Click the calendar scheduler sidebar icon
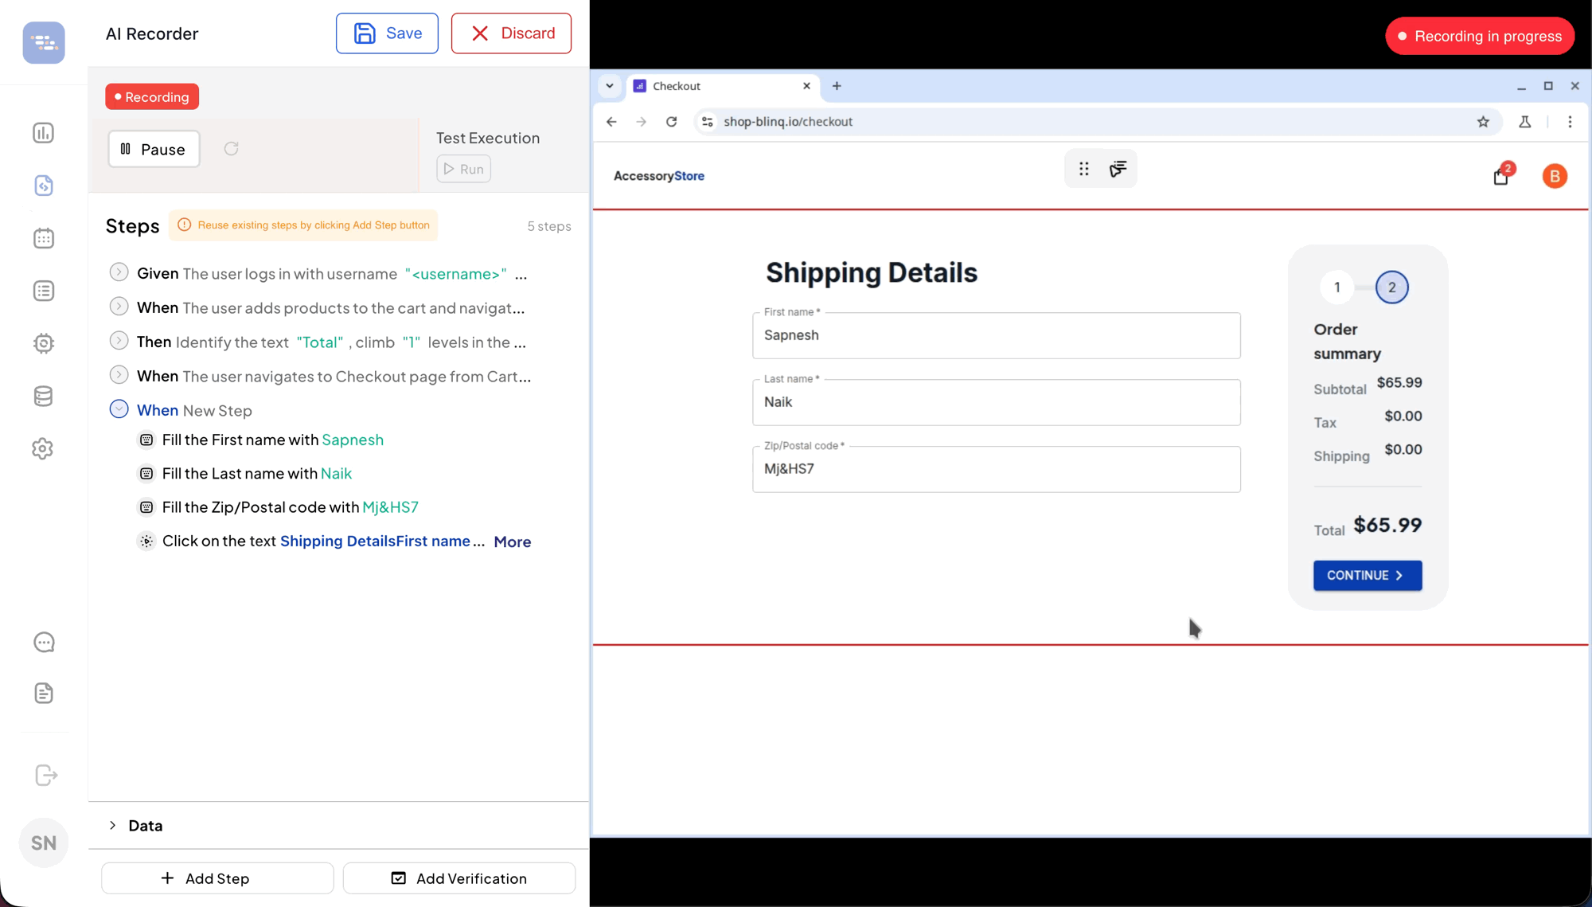Image resolution: width=1592 pixels, height=907 pixels. coord(44,238)
